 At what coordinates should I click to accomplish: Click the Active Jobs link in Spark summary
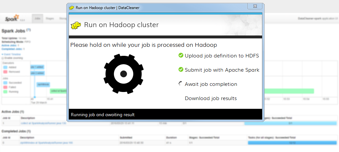[x=9, y=45]
